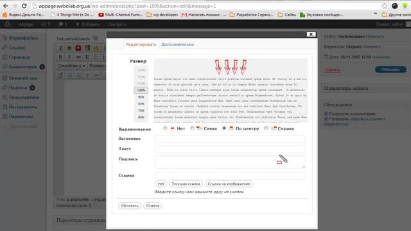Switch to the Дополнительно tab
Viewport: 411px width, 231px height.
point(177,44)
